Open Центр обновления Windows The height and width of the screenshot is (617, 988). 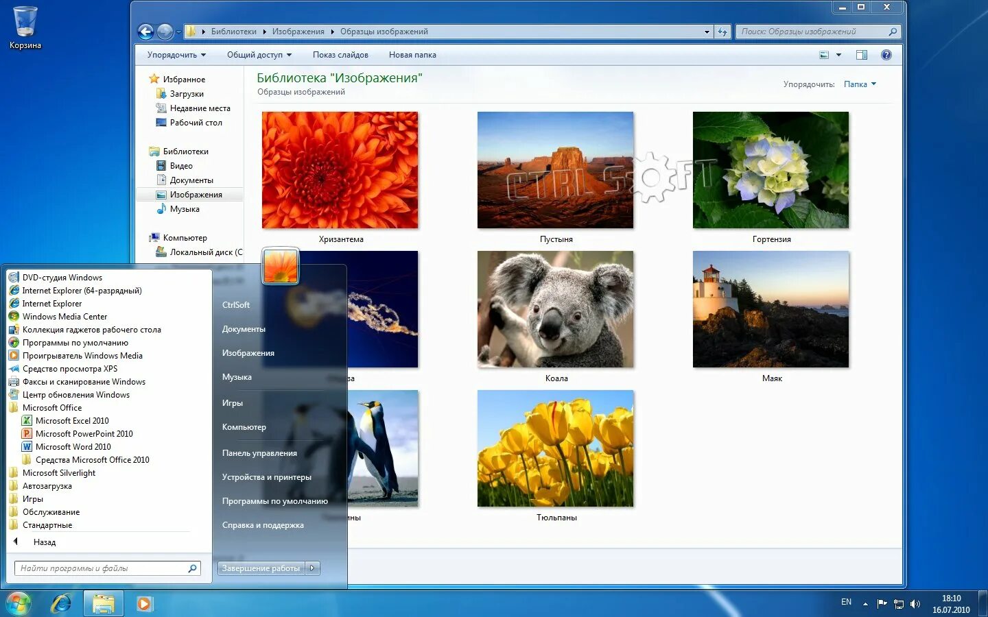pyautogui.click(x=75, y=395)
